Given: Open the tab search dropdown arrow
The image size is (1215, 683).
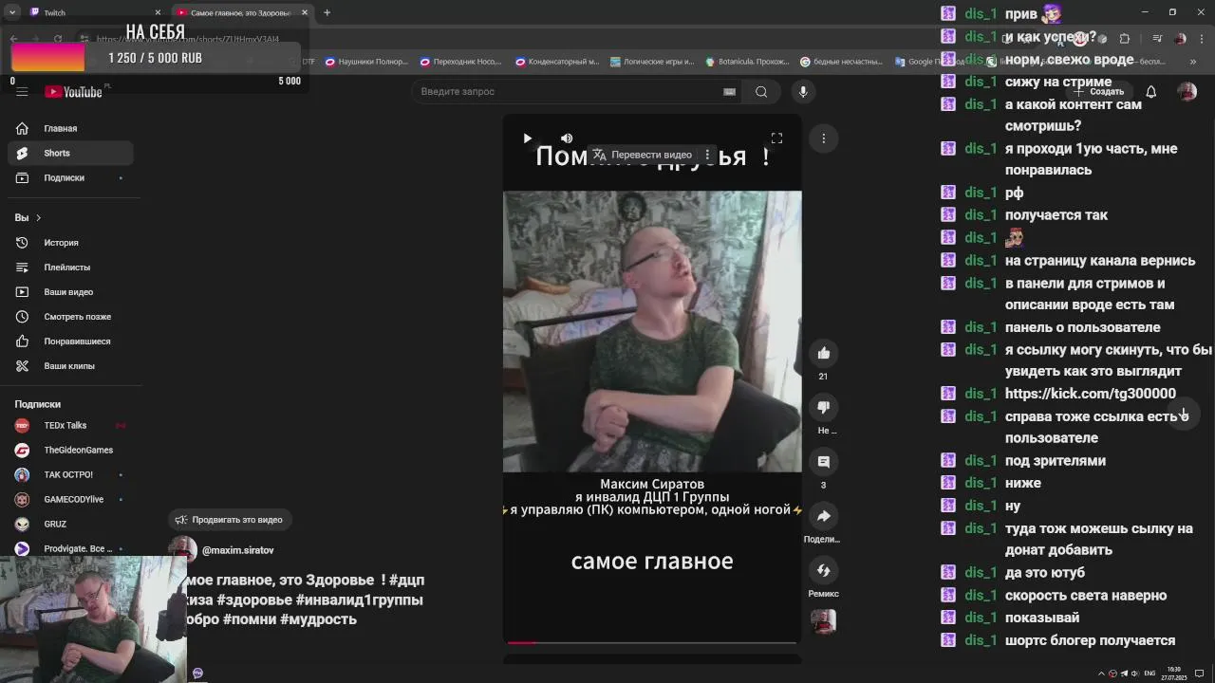Looking at the screenshot, I should point(12,12).
